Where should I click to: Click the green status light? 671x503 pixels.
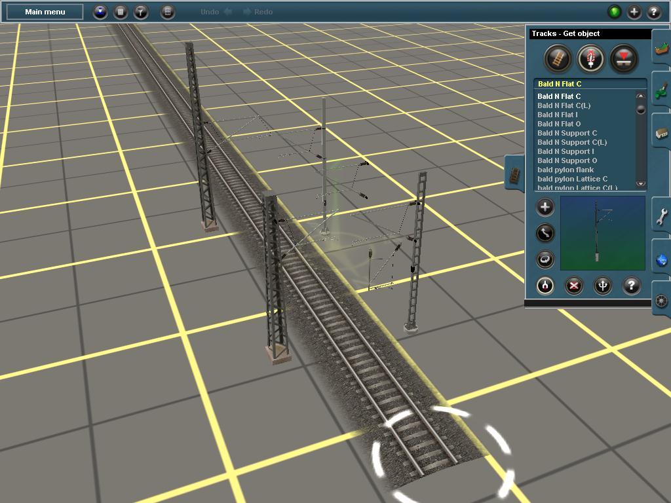615,12
